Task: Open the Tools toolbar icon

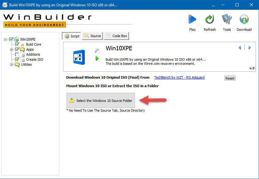Action: [227, 19]
